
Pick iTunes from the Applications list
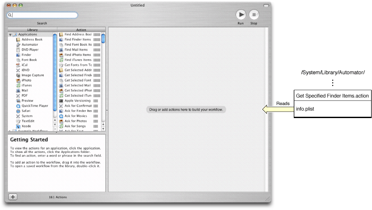point(26,85)
